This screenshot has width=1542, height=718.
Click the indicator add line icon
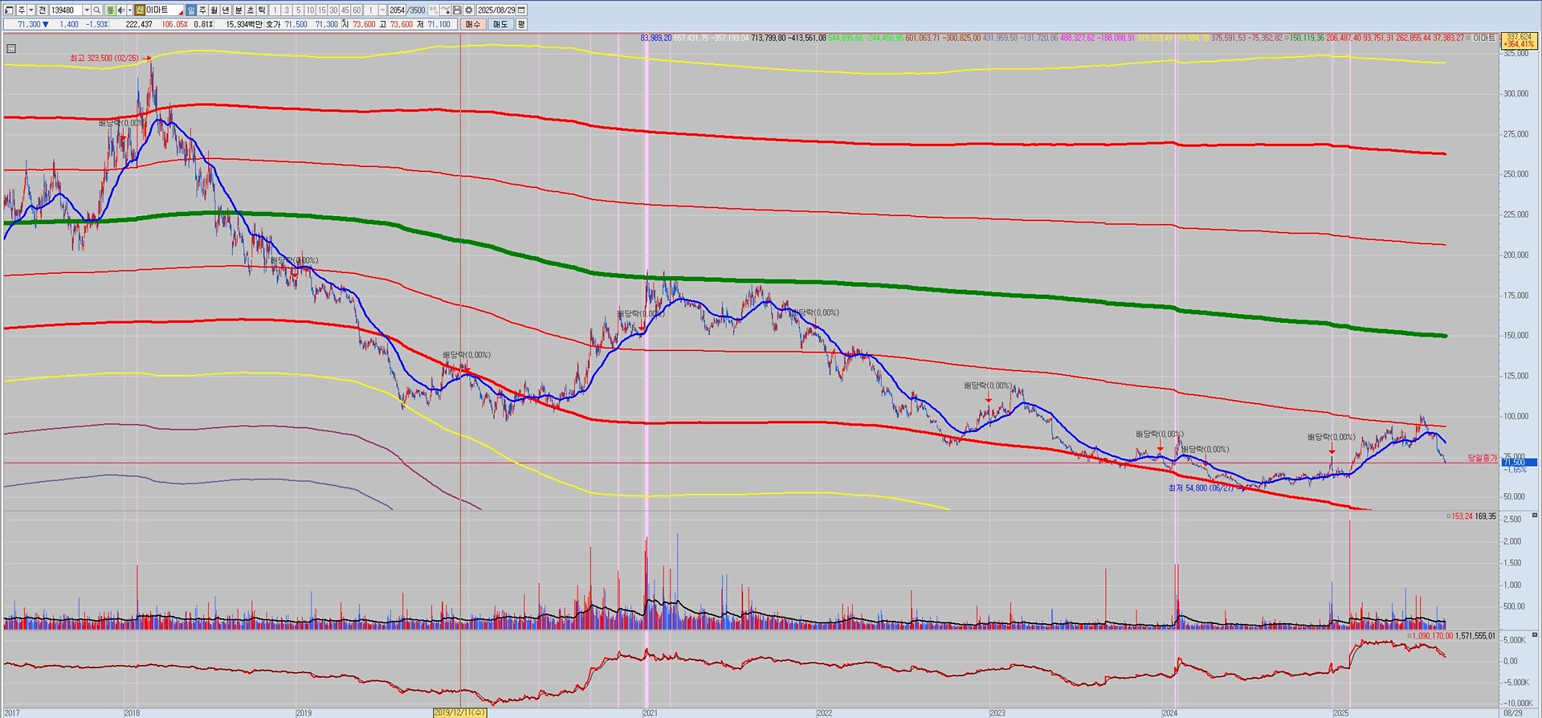[445, 10]
